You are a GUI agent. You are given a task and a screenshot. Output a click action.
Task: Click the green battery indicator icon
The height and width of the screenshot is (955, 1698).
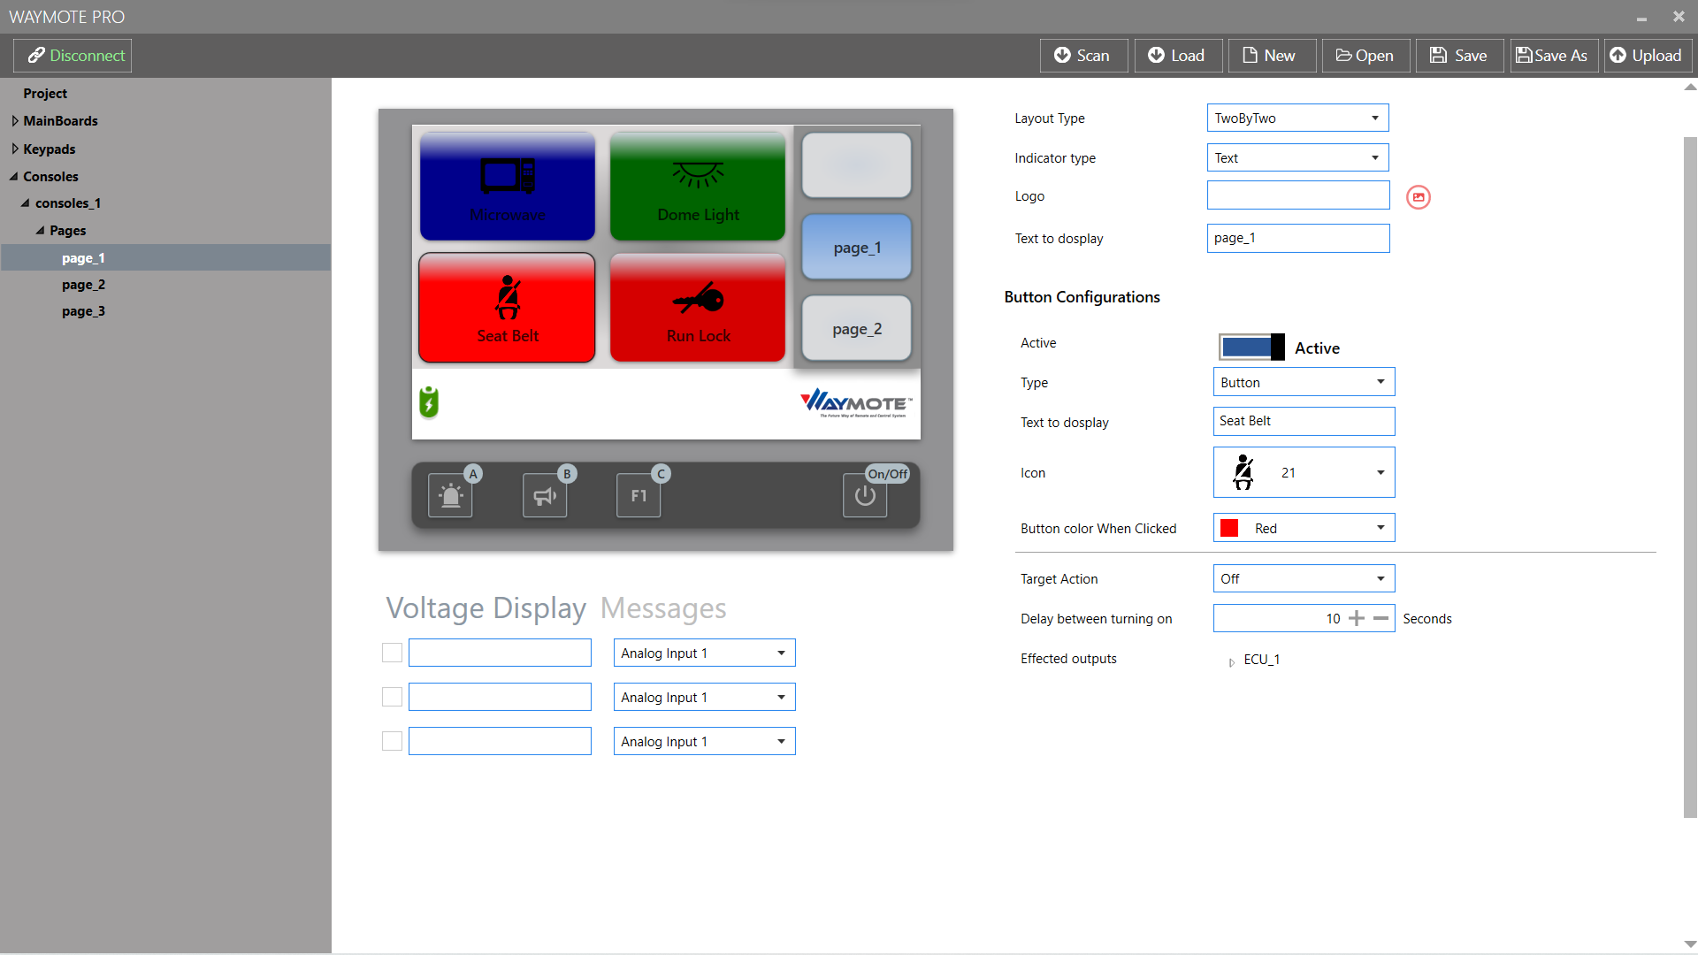pos(429,402)
